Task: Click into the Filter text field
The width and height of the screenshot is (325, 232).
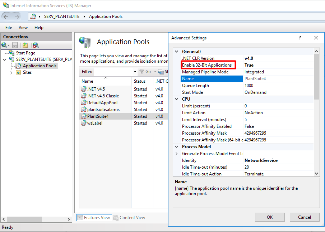Action: click(113, 72)
